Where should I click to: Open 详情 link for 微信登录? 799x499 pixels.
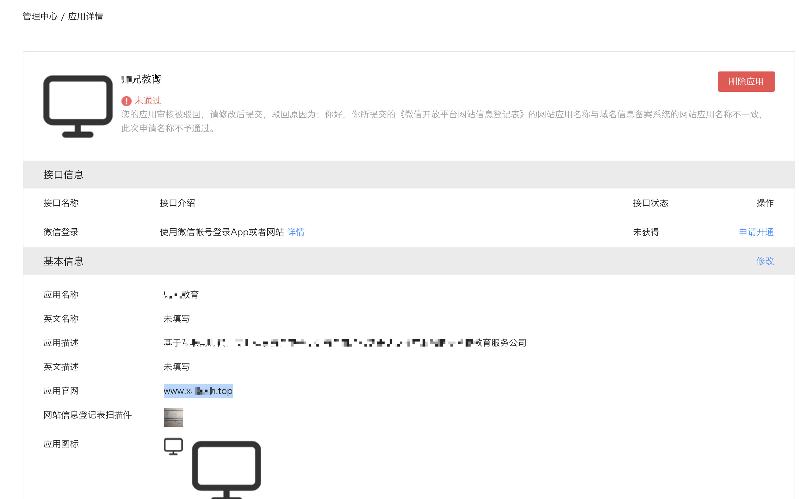(296, 232)
